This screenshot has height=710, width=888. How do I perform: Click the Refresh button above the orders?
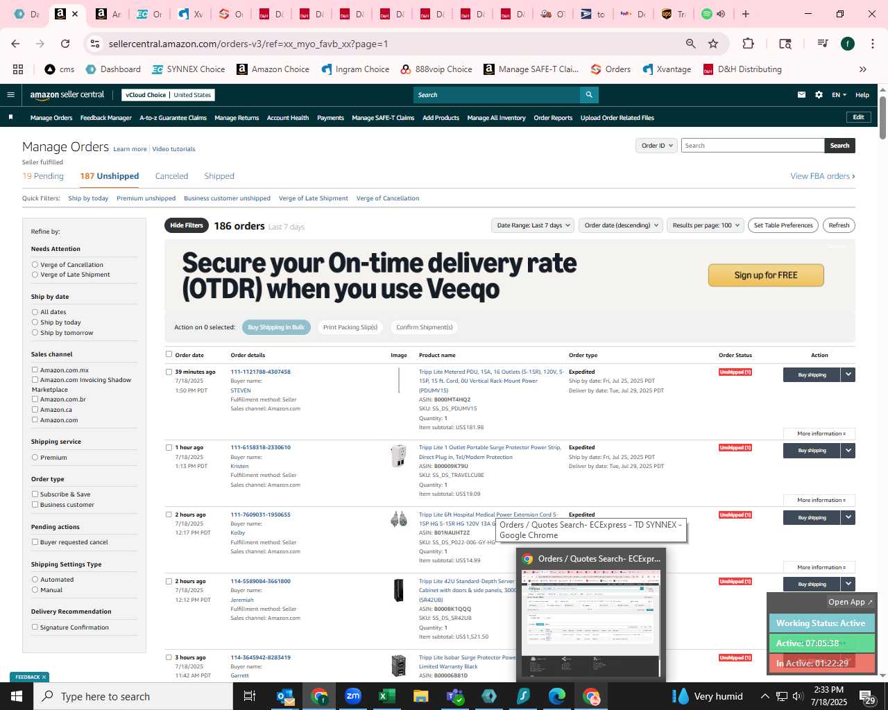tap(839, 225)
